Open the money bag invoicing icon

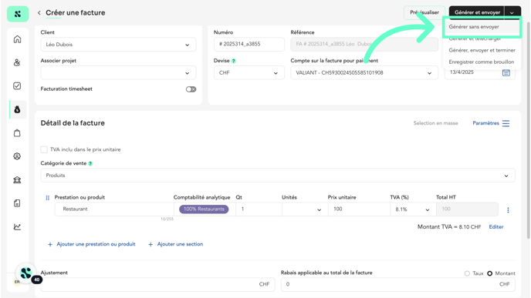(17, 109)
